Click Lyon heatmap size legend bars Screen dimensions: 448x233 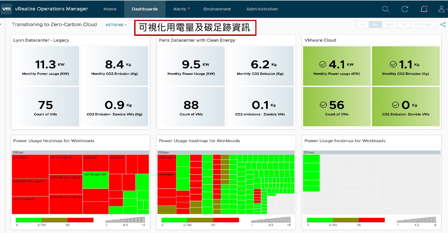[125, 220]
